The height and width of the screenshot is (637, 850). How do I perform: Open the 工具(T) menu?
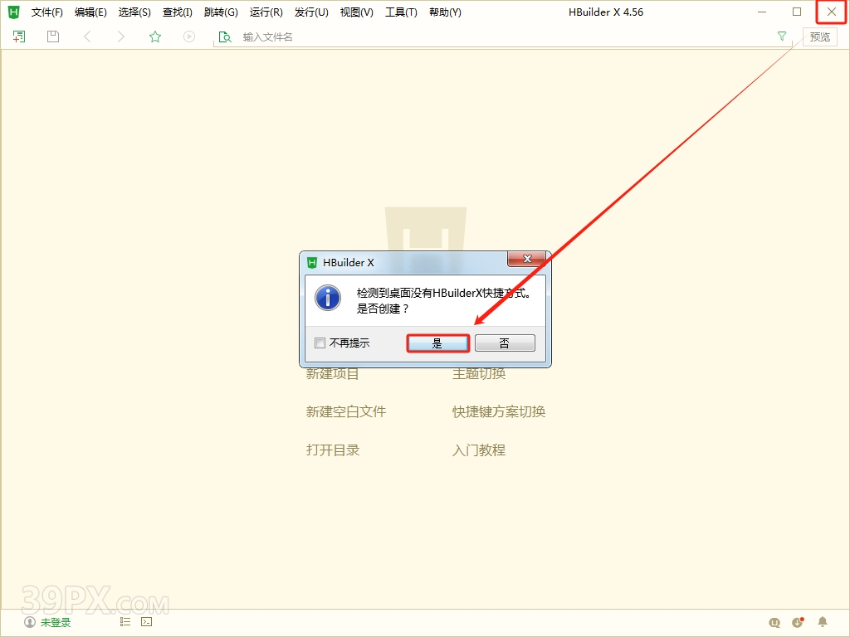point(401,12)
